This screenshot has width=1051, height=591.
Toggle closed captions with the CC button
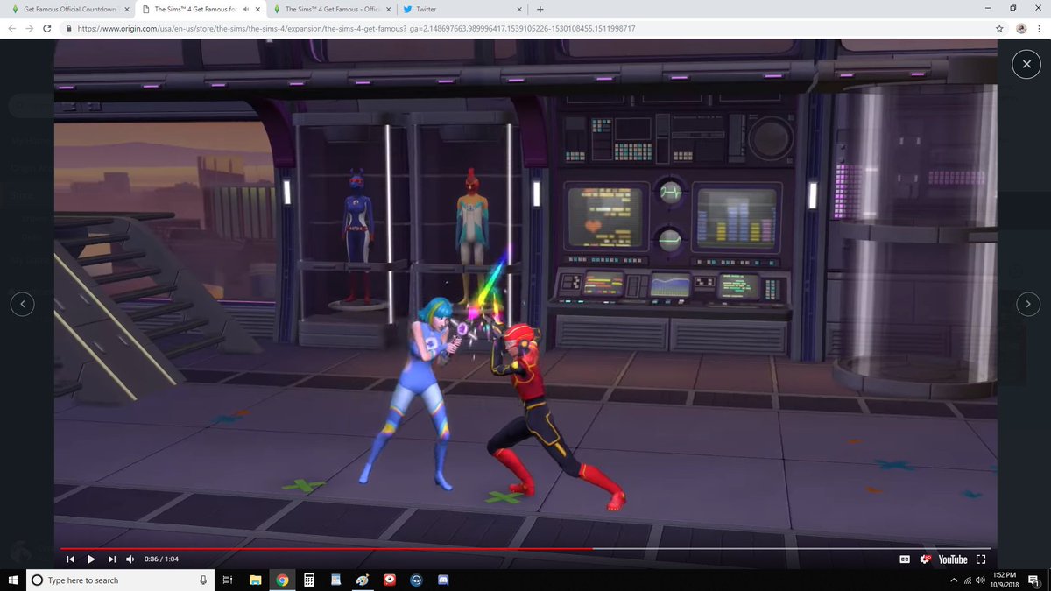pyautogui.click(x=905, y=559)
